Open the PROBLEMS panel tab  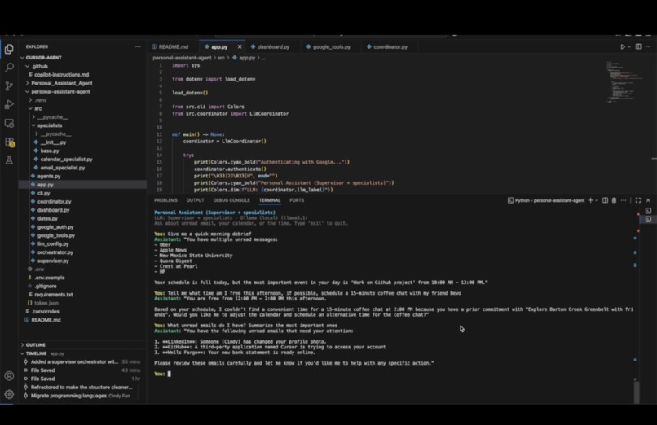click(x=165, y=200)
